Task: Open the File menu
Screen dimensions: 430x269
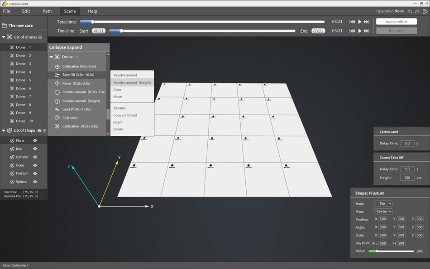Action: click(7, 11)
